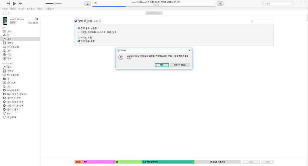Toggle the 음악 동기화 checkbox
The width and height of the screenshot is (308, 166).
(x=76, y=21)
